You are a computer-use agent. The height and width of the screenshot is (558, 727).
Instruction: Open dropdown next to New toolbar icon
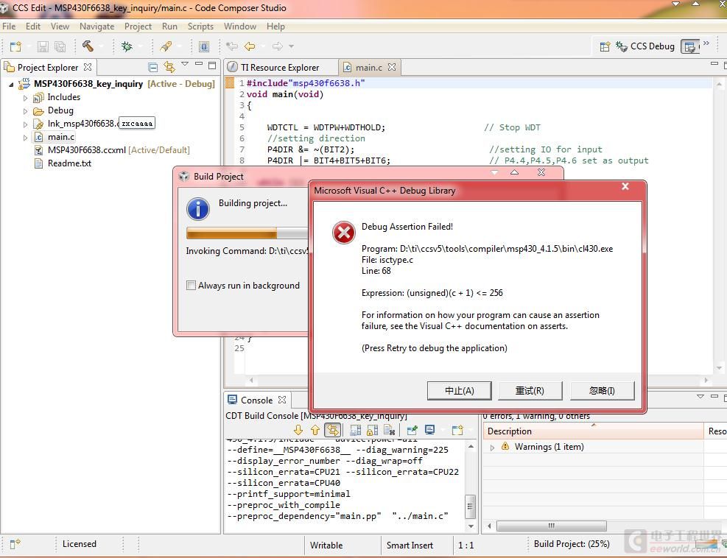pyautogui.click(x=28, y=46)
